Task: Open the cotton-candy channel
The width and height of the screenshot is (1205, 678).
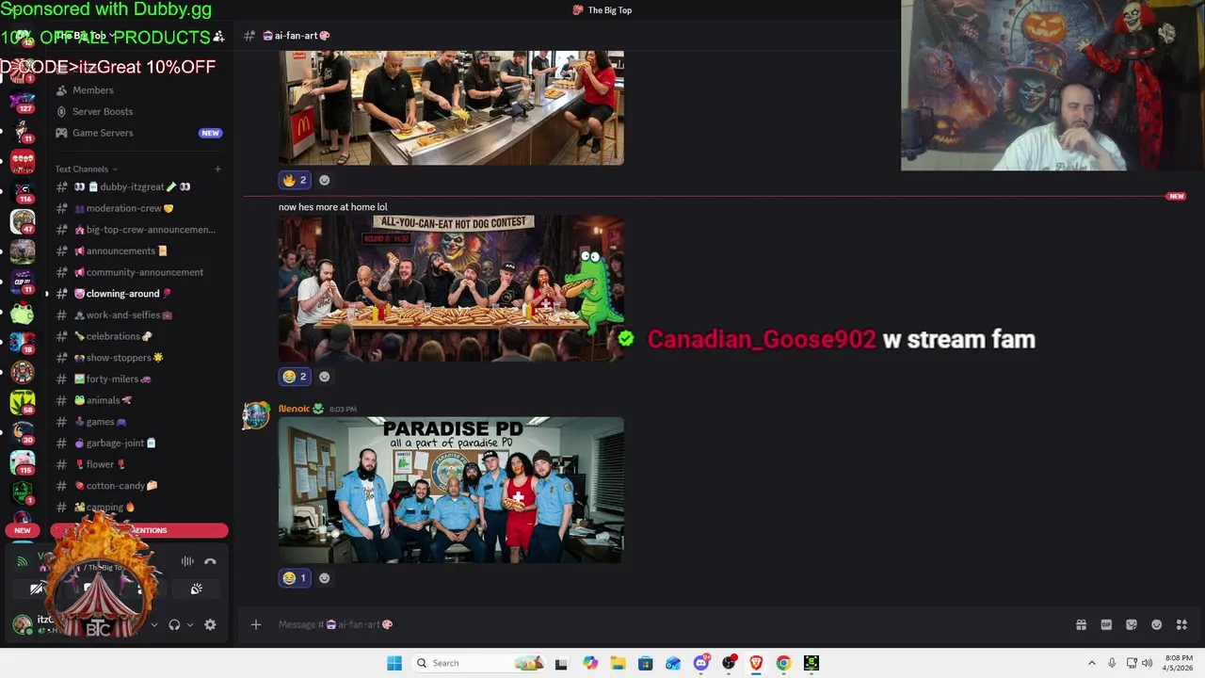Action: coord(138,486)
